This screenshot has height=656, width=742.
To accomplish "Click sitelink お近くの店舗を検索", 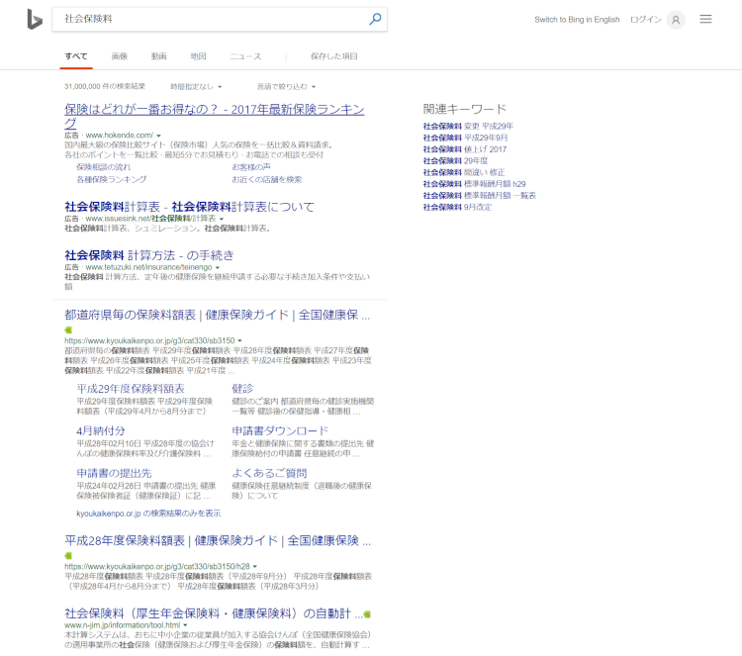I will pyautogui.click(x=266, y=179).
